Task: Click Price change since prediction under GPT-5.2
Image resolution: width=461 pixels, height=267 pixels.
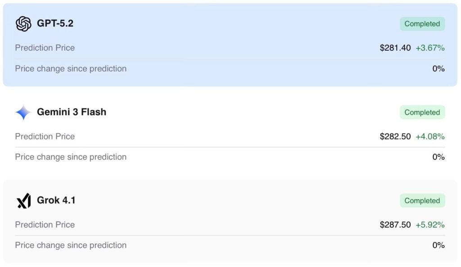Action: click(71, 69)
